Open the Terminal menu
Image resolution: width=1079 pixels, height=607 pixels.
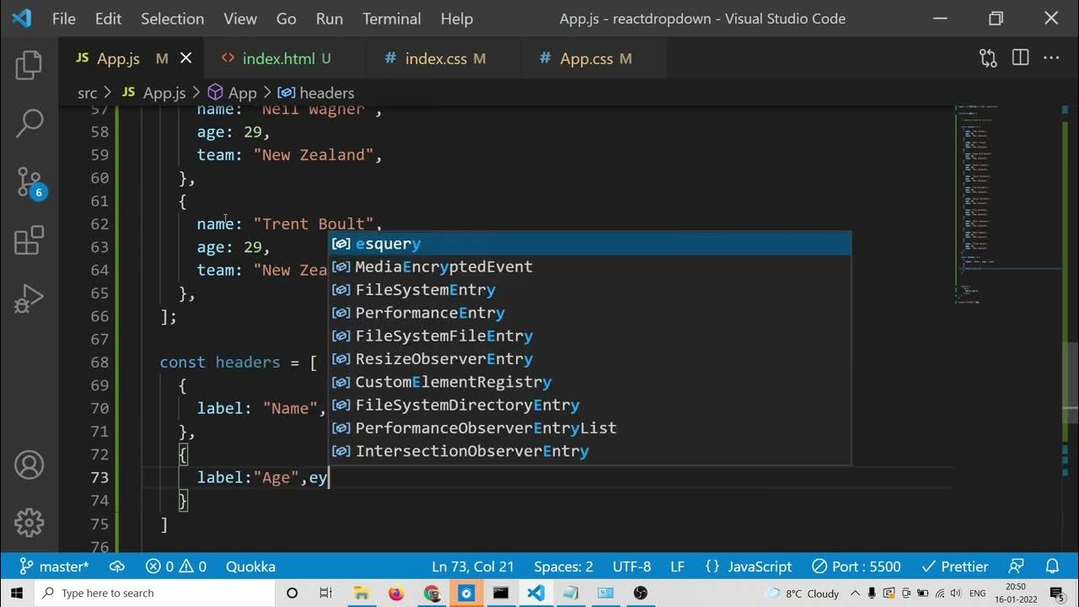click(391, 19)
